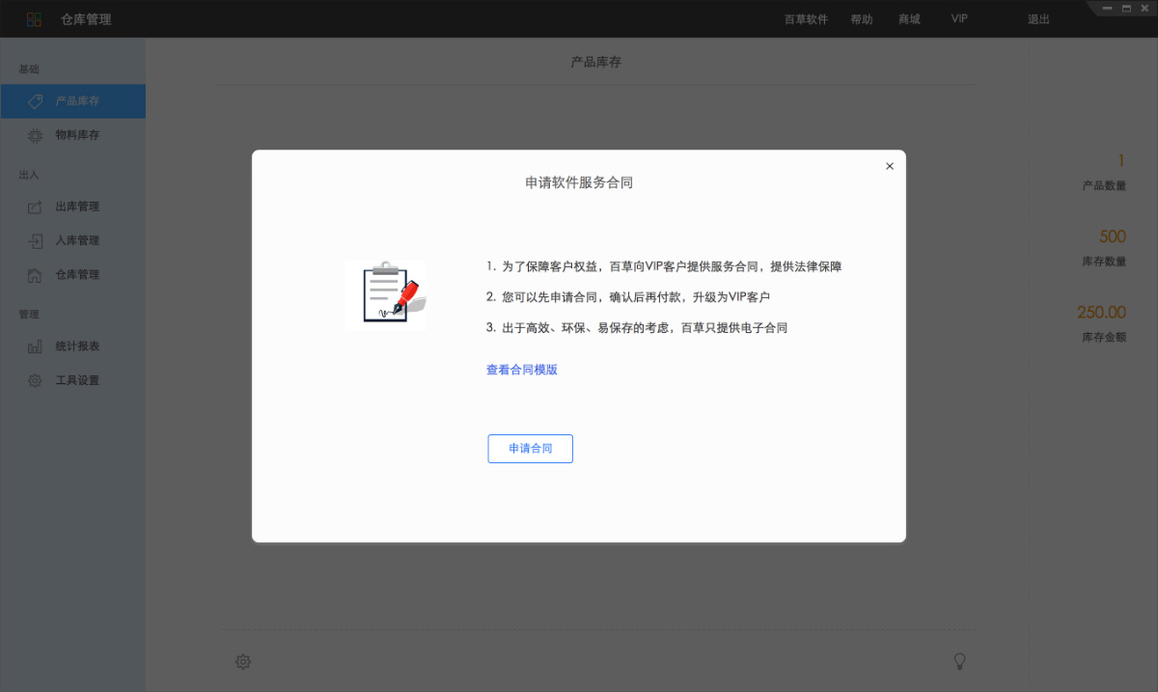Click the 产品数量 label

tap(1104, 185)
